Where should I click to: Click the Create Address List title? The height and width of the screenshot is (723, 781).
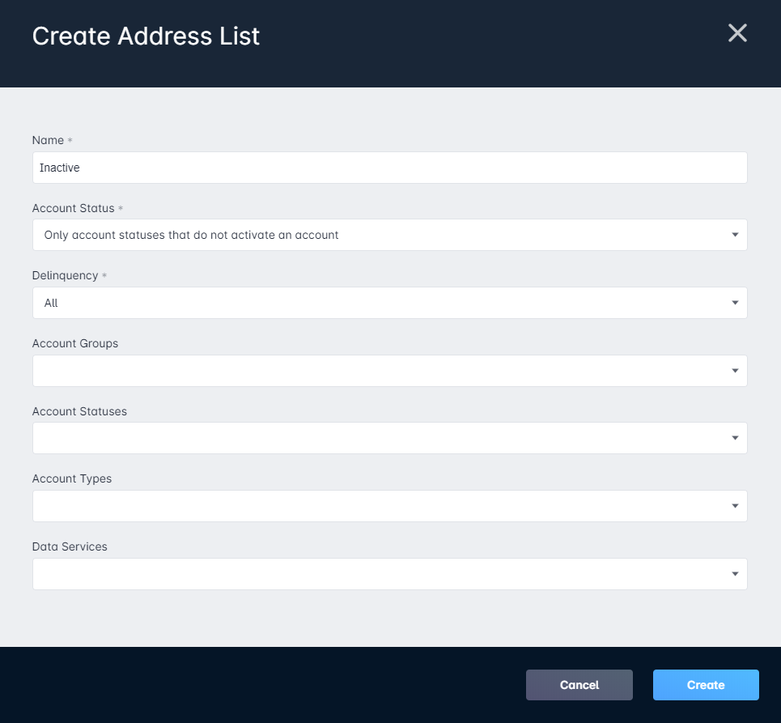pyautogui.click(x=146, y=36)
